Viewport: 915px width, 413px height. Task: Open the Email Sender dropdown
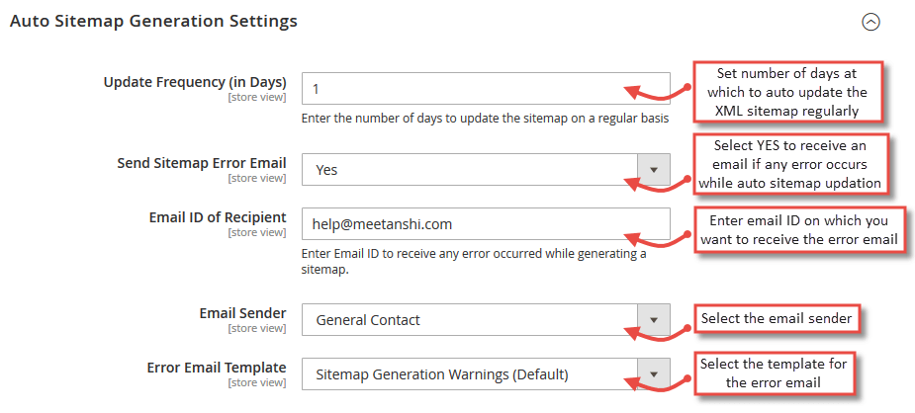point(486,319)
